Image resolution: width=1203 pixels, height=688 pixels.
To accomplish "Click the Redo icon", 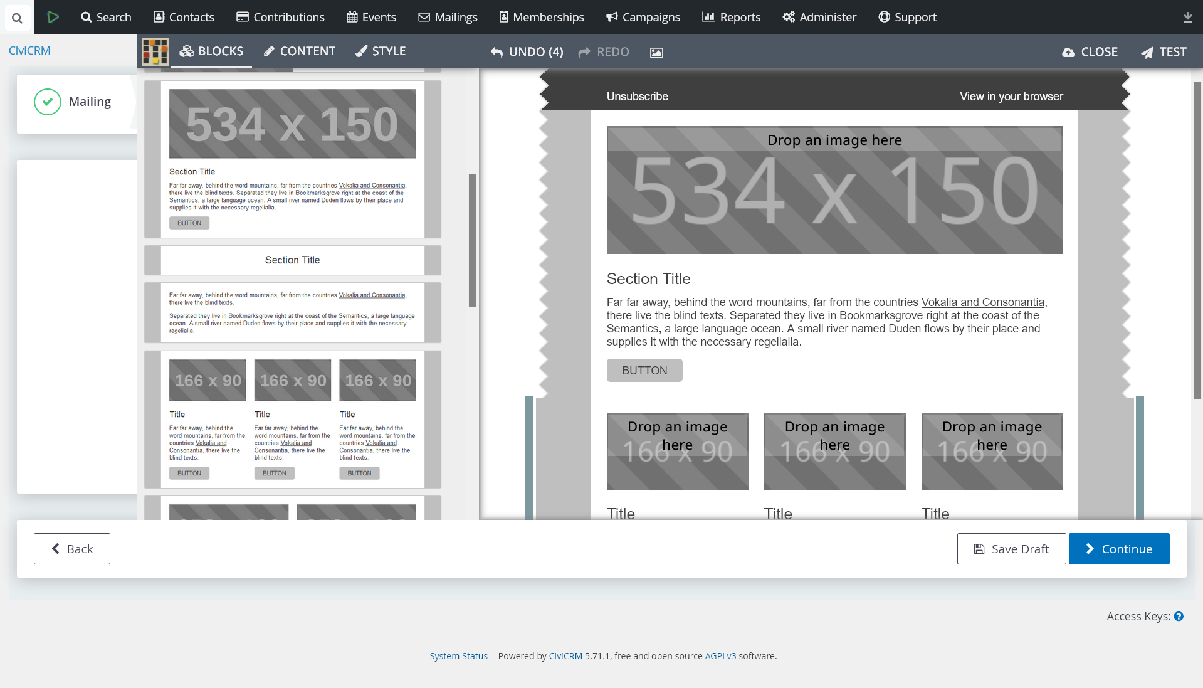I will point(584,52).
